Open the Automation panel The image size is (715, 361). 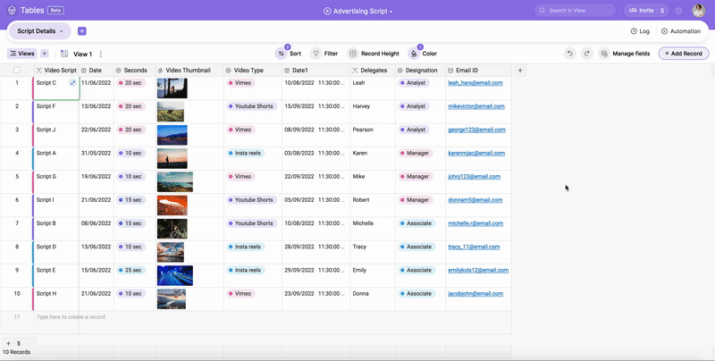[x=681, y=31]
